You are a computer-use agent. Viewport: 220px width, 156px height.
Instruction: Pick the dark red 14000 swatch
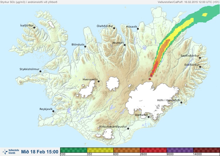(x=207, y=150)
